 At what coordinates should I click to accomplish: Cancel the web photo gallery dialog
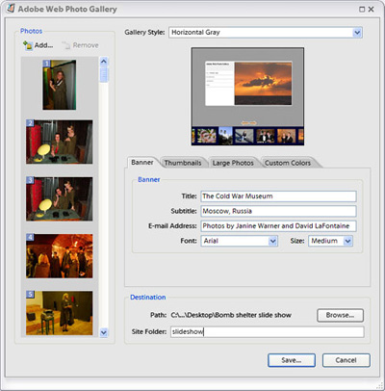[x=346, y=360]
